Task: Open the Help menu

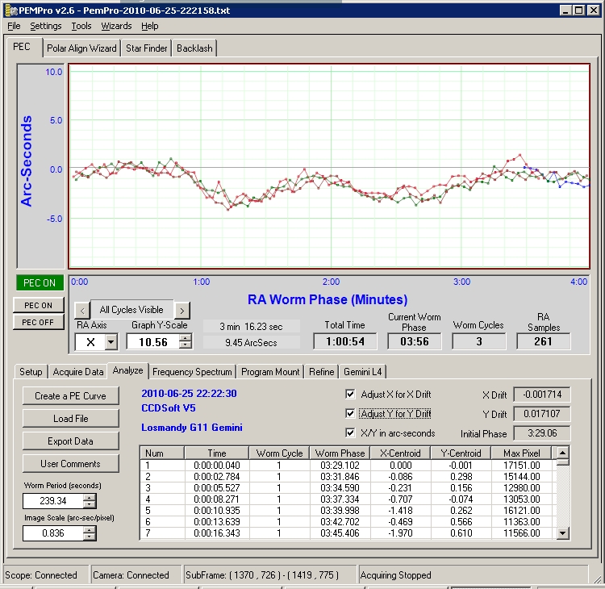Action: click(x=150, y=26)
